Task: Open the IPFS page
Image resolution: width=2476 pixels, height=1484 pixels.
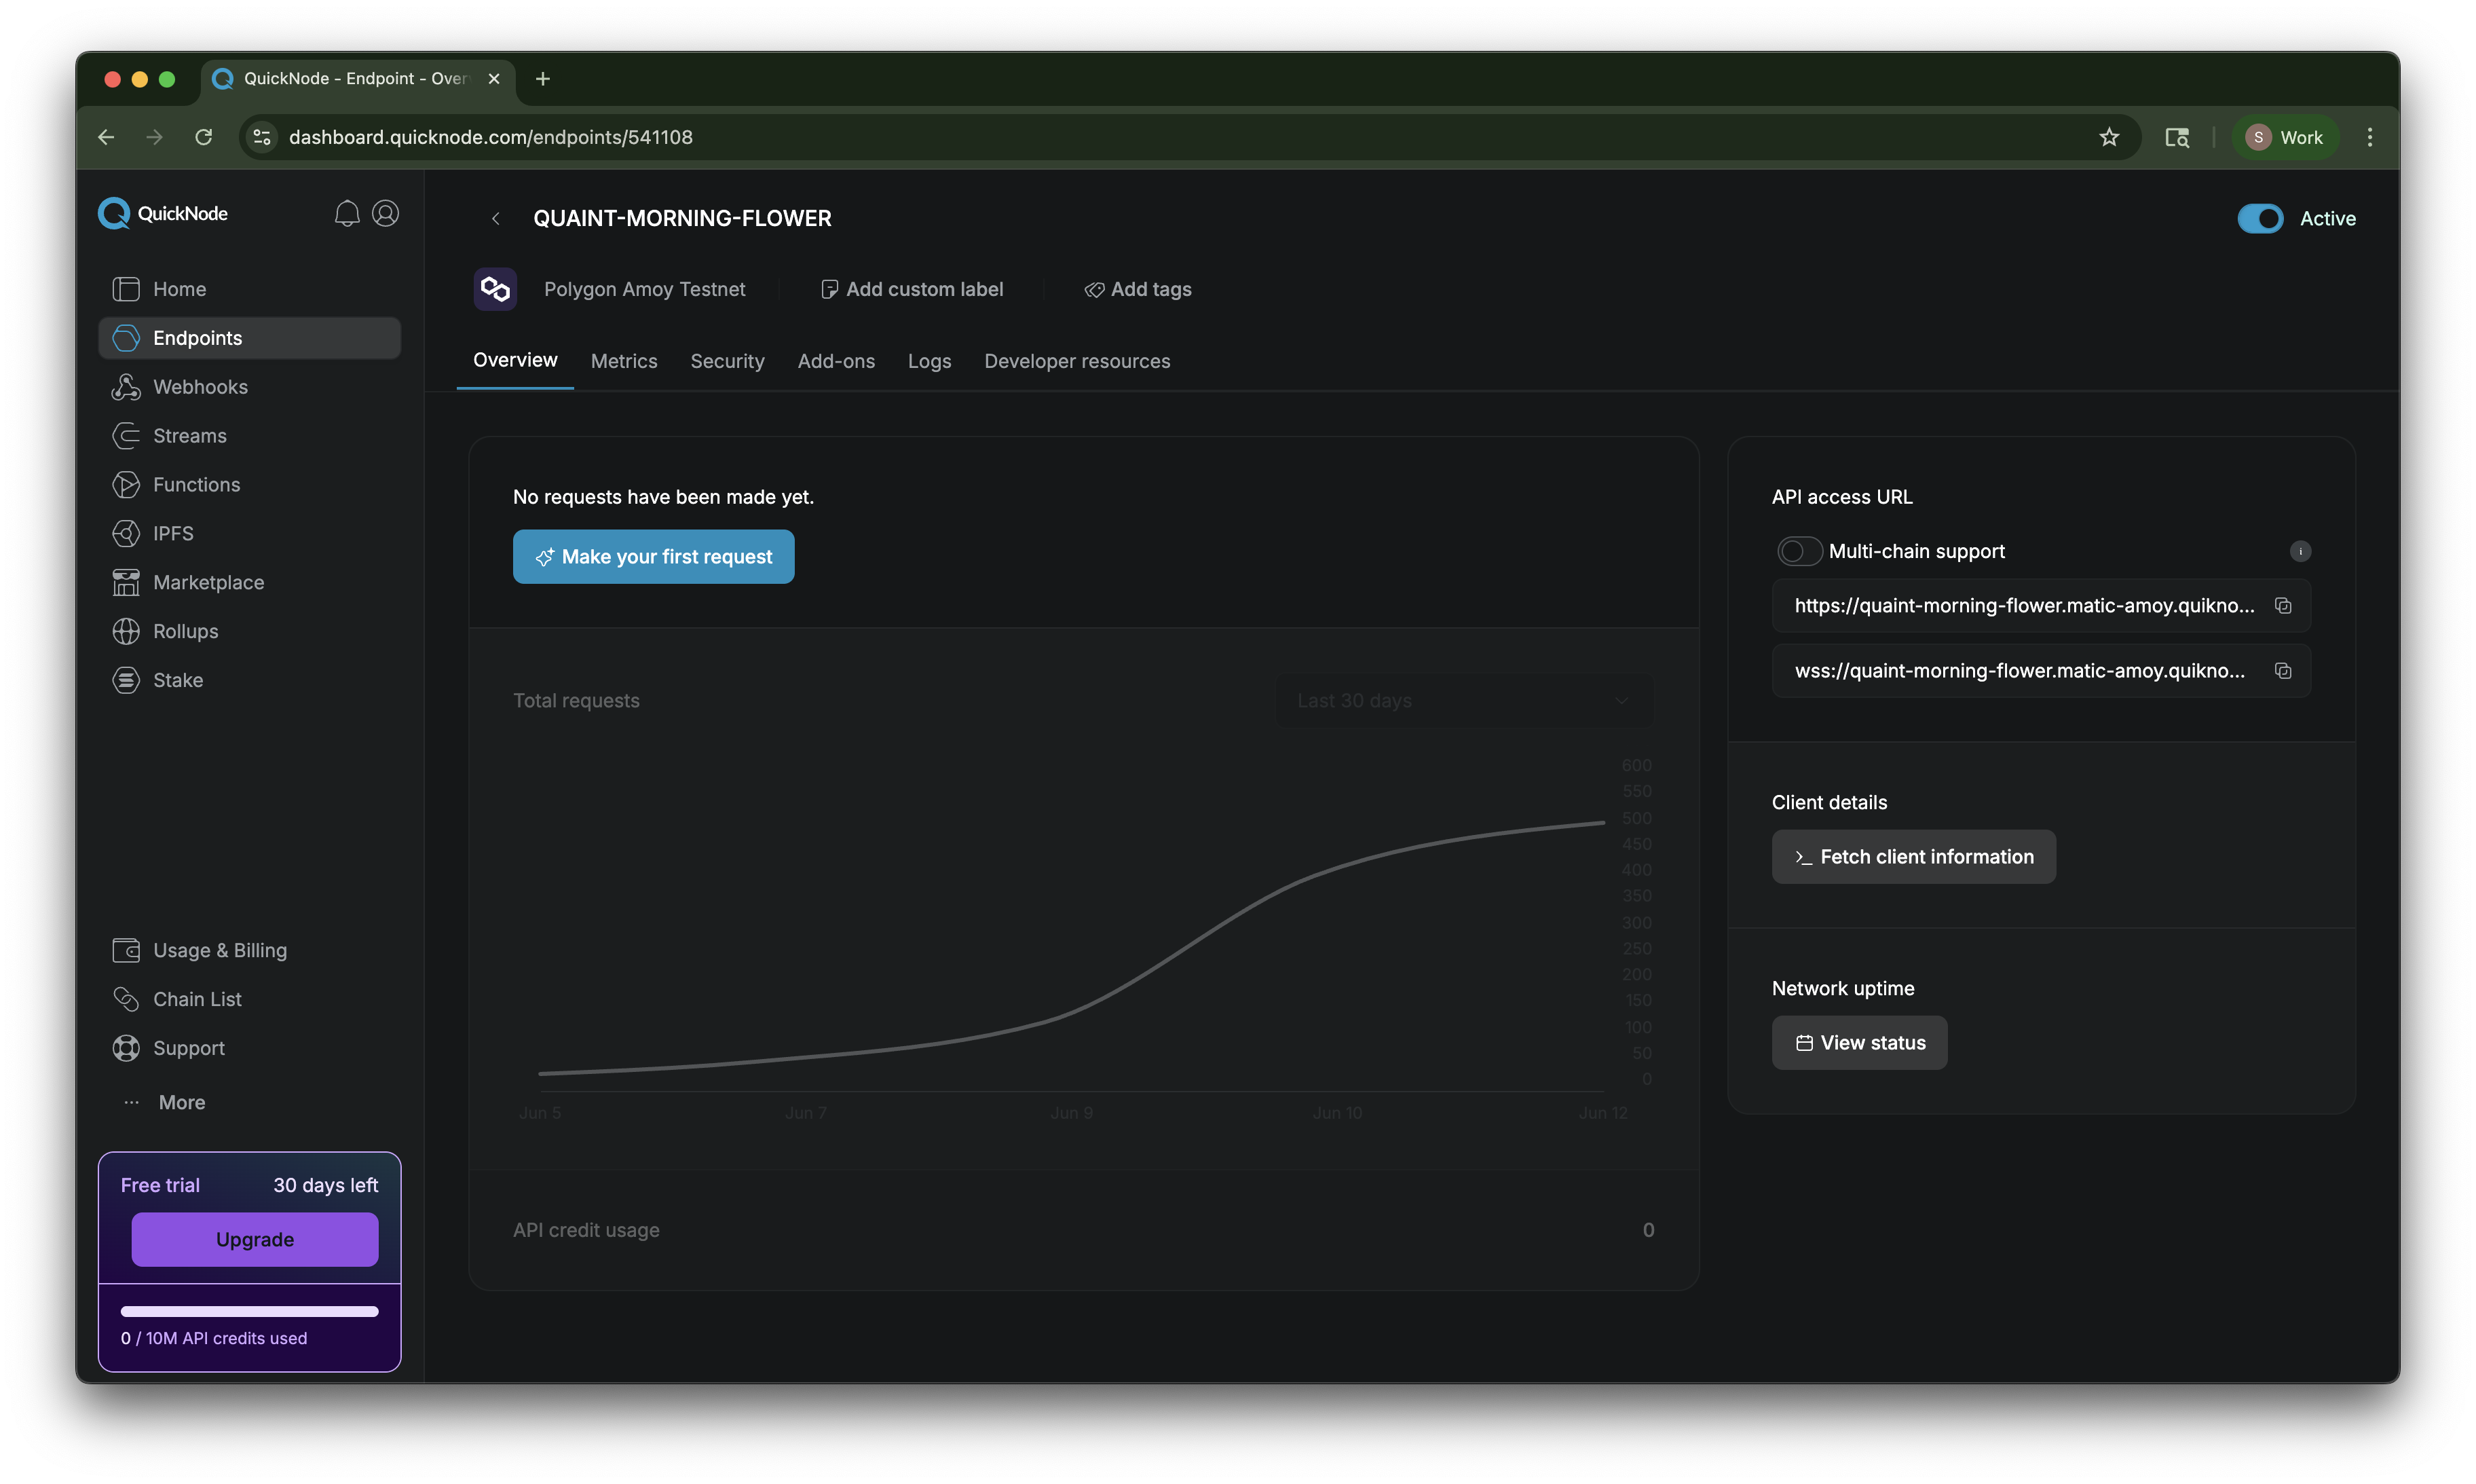Action: tap(173, 533)
